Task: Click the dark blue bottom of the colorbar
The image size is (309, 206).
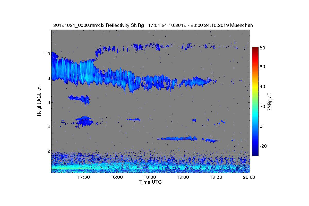Action: click(255, 154)
